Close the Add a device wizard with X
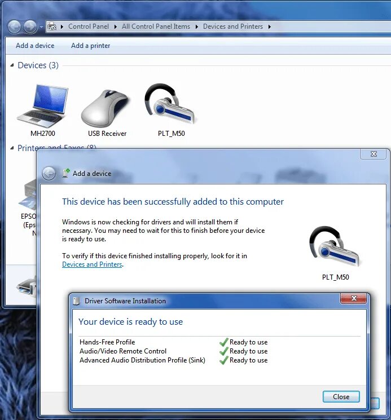Viewport: 391px width, 420px height. click(374, 154)
